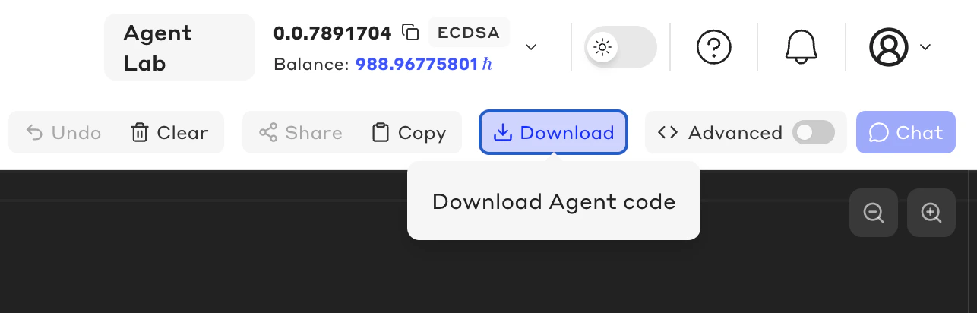Zoom out on the canvas
977x313 pixels.
pos(874,213)
